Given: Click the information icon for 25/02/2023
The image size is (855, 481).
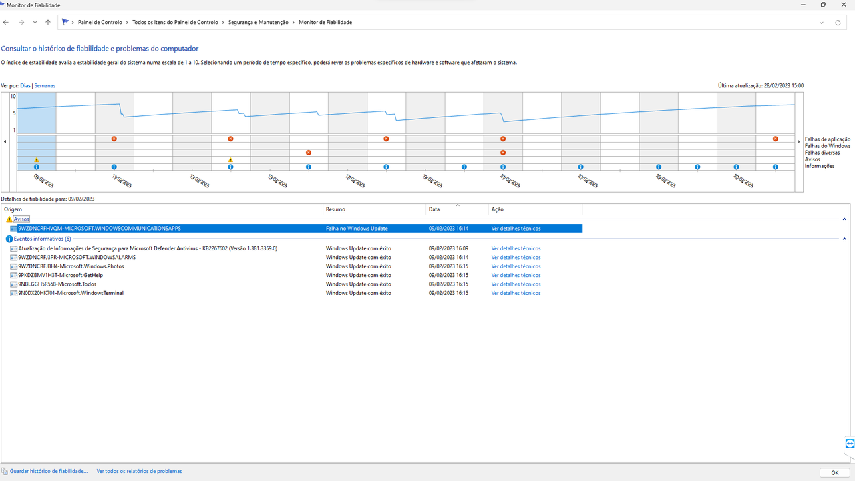Looking at the screenshot, I should pos(659,167).
